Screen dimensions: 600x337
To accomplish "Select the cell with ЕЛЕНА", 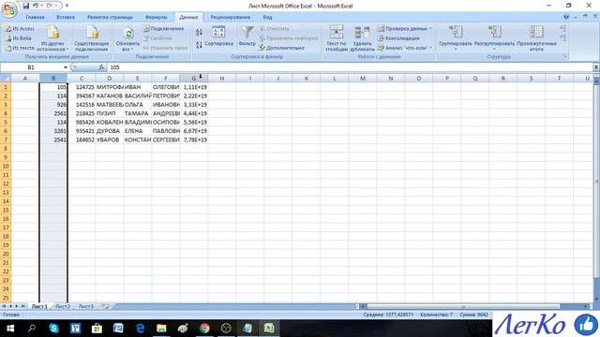I will tap(138, 131).
